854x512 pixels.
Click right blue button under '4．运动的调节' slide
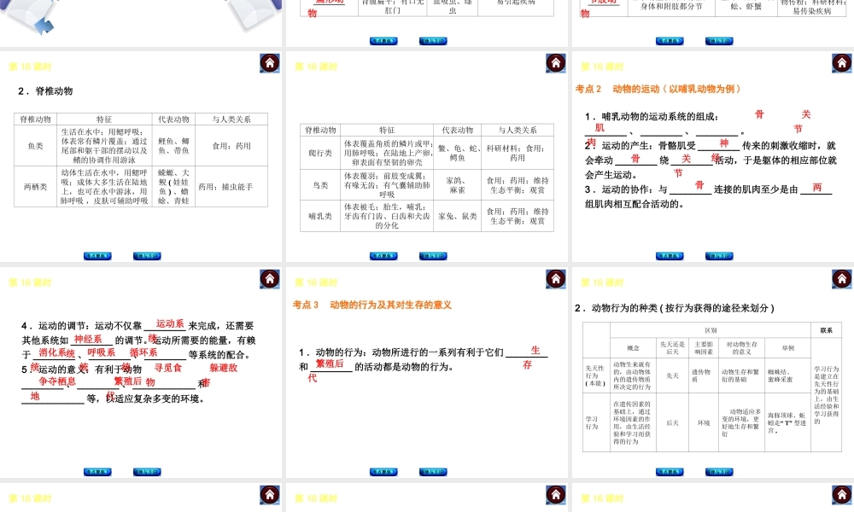point(147,472)
